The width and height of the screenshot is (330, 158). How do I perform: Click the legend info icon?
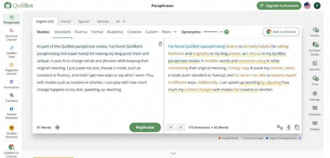pyautogui.click(x=300, y=138)
